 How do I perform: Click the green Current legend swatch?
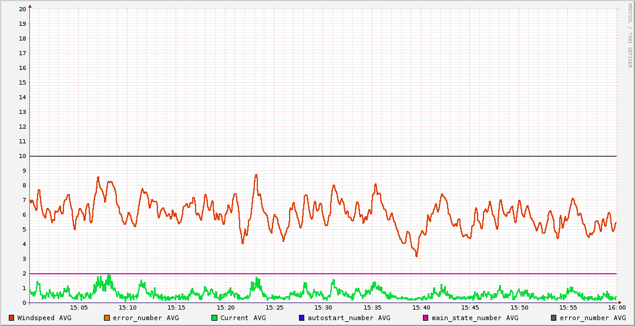[214, 318]
